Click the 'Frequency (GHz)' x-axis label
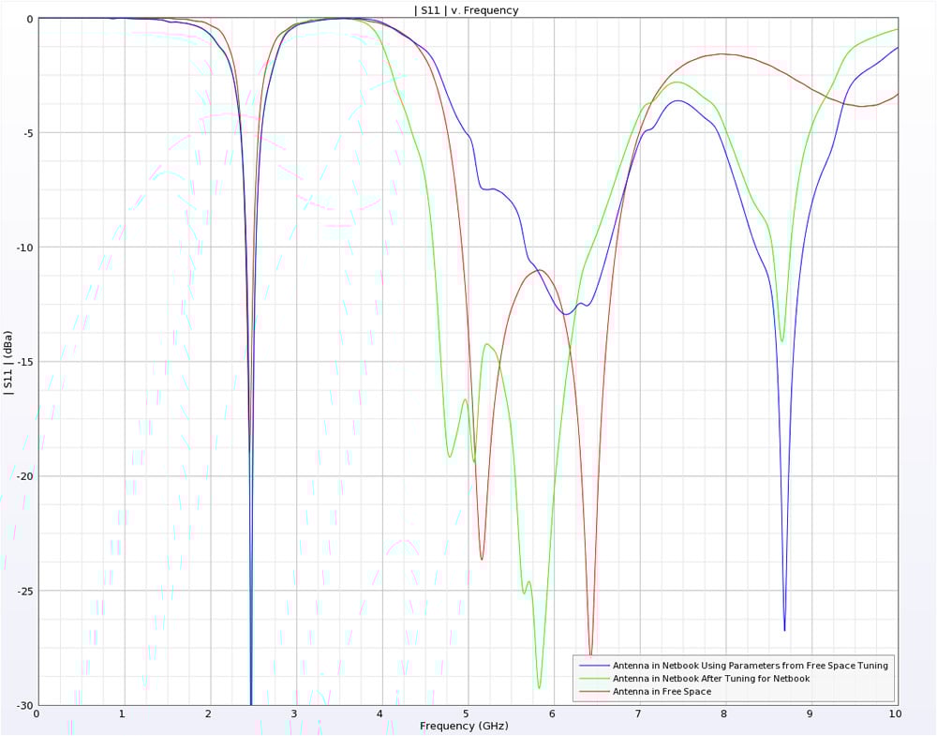The width and height of the screenshot is (937, 736). (x=466, y=726)
